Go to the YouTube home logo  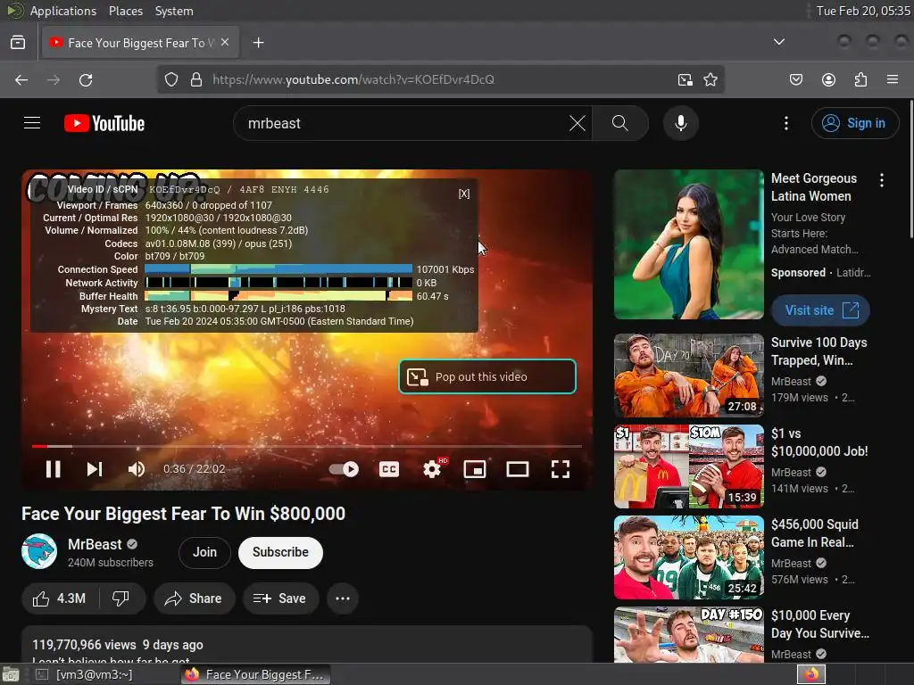click(104, 123)
